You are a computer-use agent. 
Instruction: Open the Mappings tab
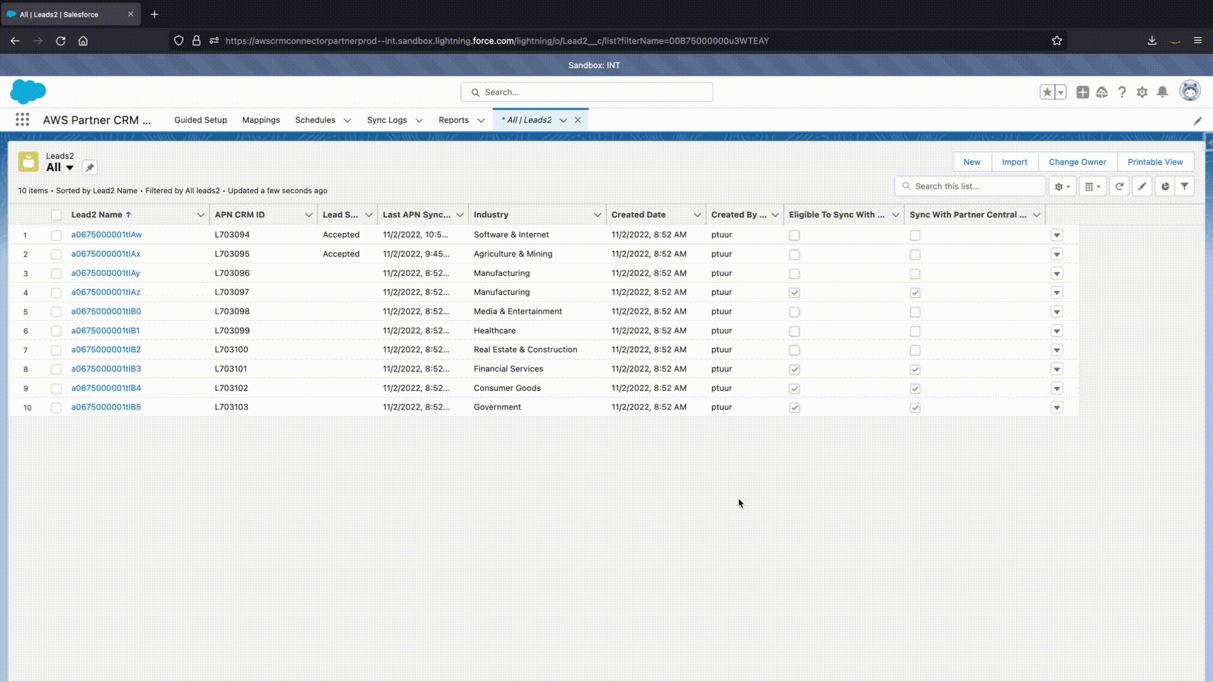click(261, 120)
